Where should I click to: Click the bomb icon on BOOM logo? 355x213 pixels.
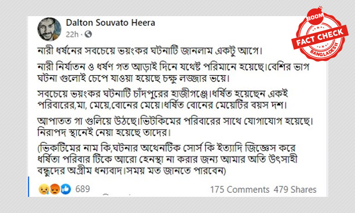(x=315, y=16)
